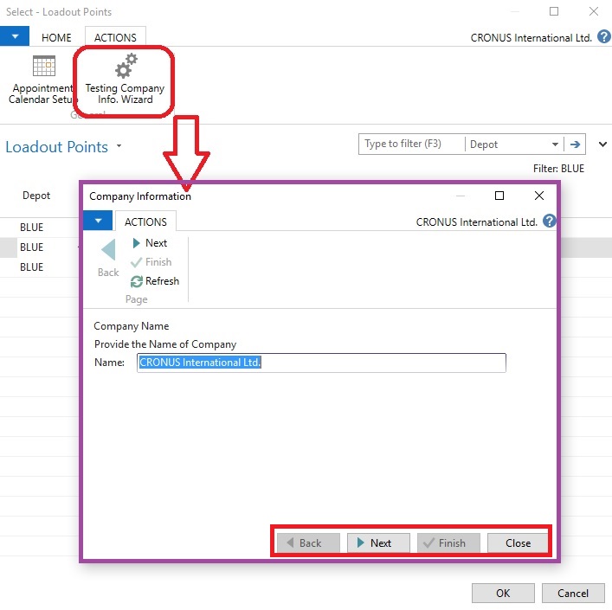Expand the Loadout Points title dropdown

(119, 147)
